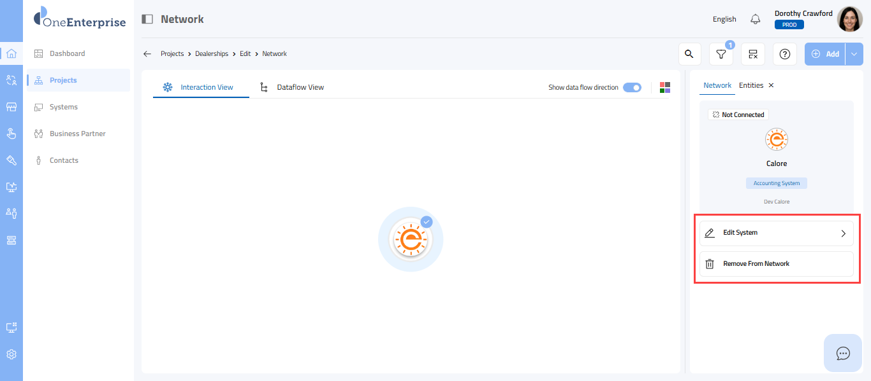Click the help question mark icon

[x=785, y=54]
